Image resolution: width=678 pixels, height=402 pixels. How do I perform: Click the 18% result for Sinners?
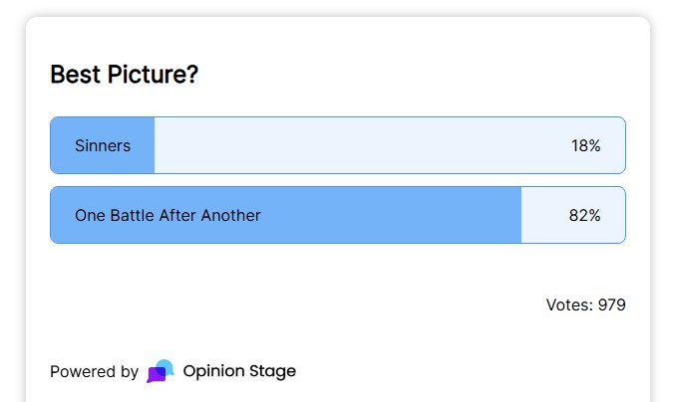click(x=585, y=145)
